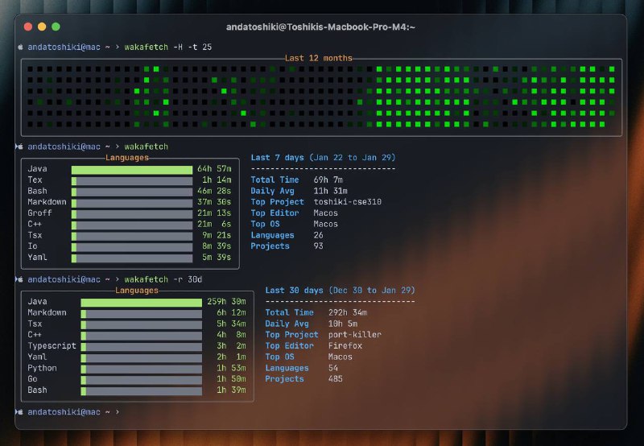Click the yellow minimize window button
644x446 pixels.
[42, 27]
